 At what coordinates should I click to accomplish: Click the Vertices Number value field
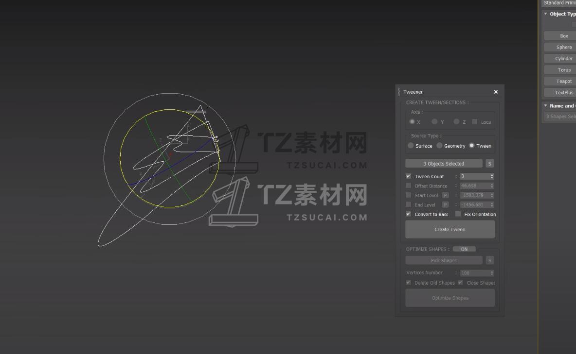click(x=475, y=273)
